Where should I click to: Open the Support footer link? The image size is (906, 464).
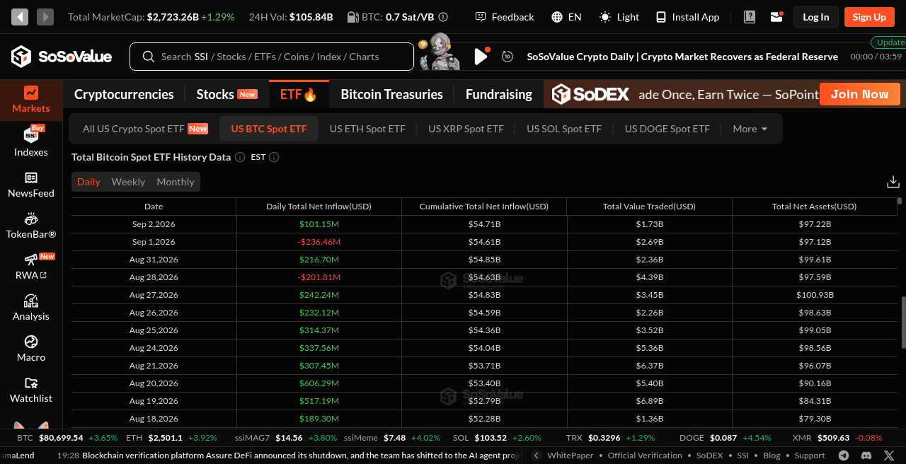coord(810,456)
